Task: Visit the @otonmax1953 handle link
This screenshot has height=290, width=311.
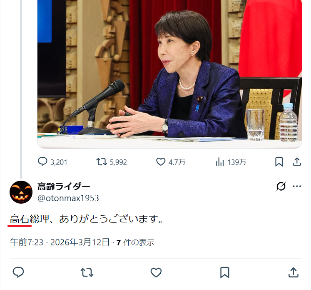Action: pos(68,198)
